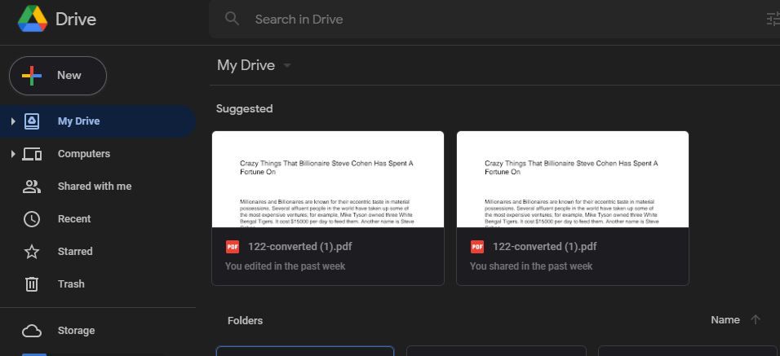Click the search magnifier icon
The height and width of the screenshot is (356, 780).
(x=233, y=19)
